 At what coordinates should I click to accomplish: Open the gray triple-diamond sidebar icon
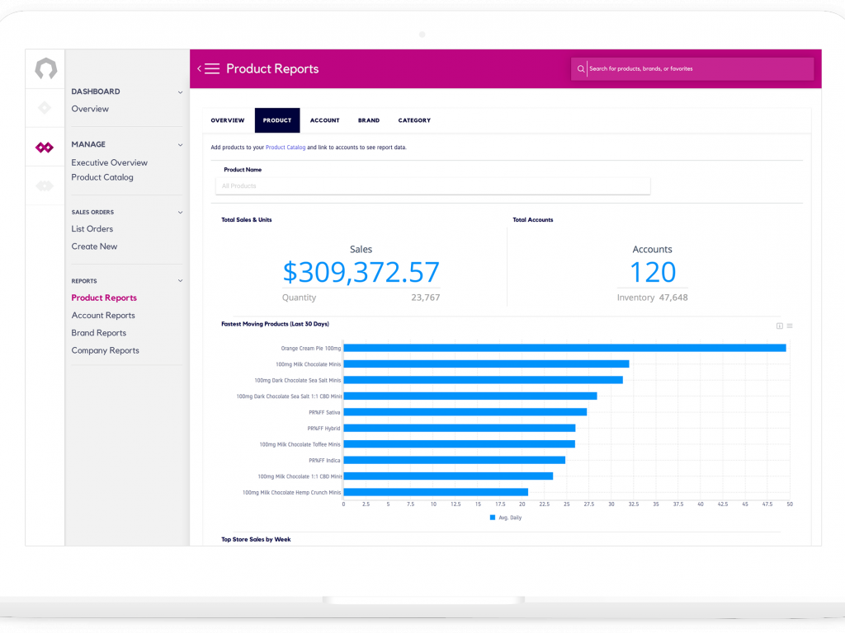click(45, 186)
